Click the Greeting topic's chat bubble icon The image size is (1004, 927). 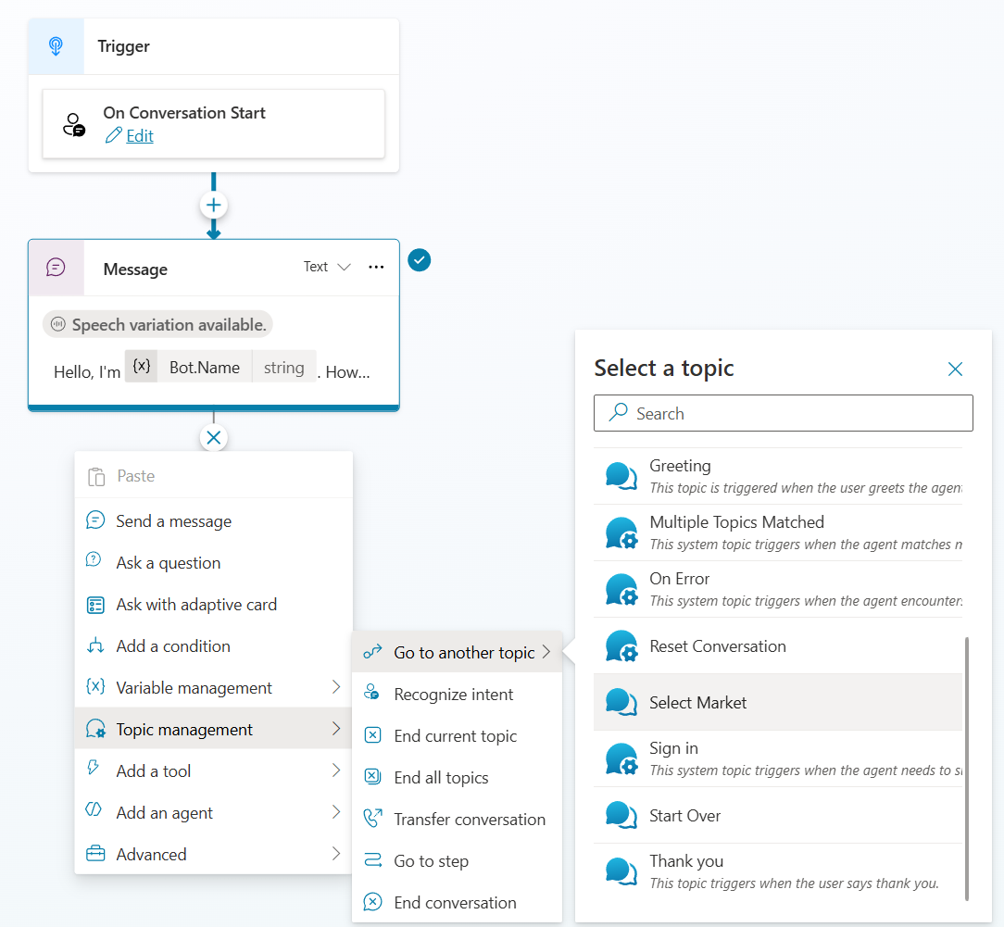coord(621,476)
